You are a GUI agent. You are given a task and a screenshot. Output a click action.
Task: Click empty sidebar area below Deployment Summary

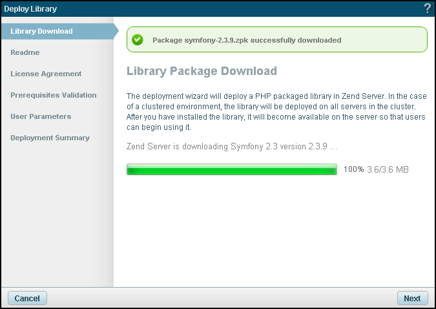[57, 213]
